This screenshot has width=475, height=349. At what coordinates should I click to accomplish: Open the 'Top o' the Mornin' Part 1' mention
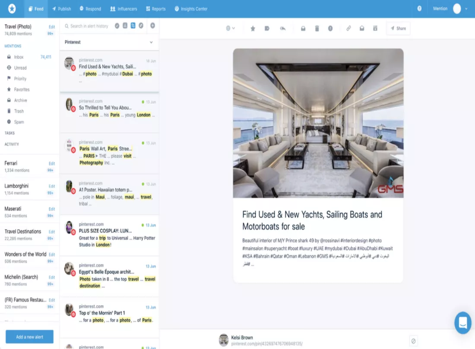tap(109, 317)
